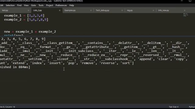
Task: Switch to the Examples.py tab
Action: point(78,10)
